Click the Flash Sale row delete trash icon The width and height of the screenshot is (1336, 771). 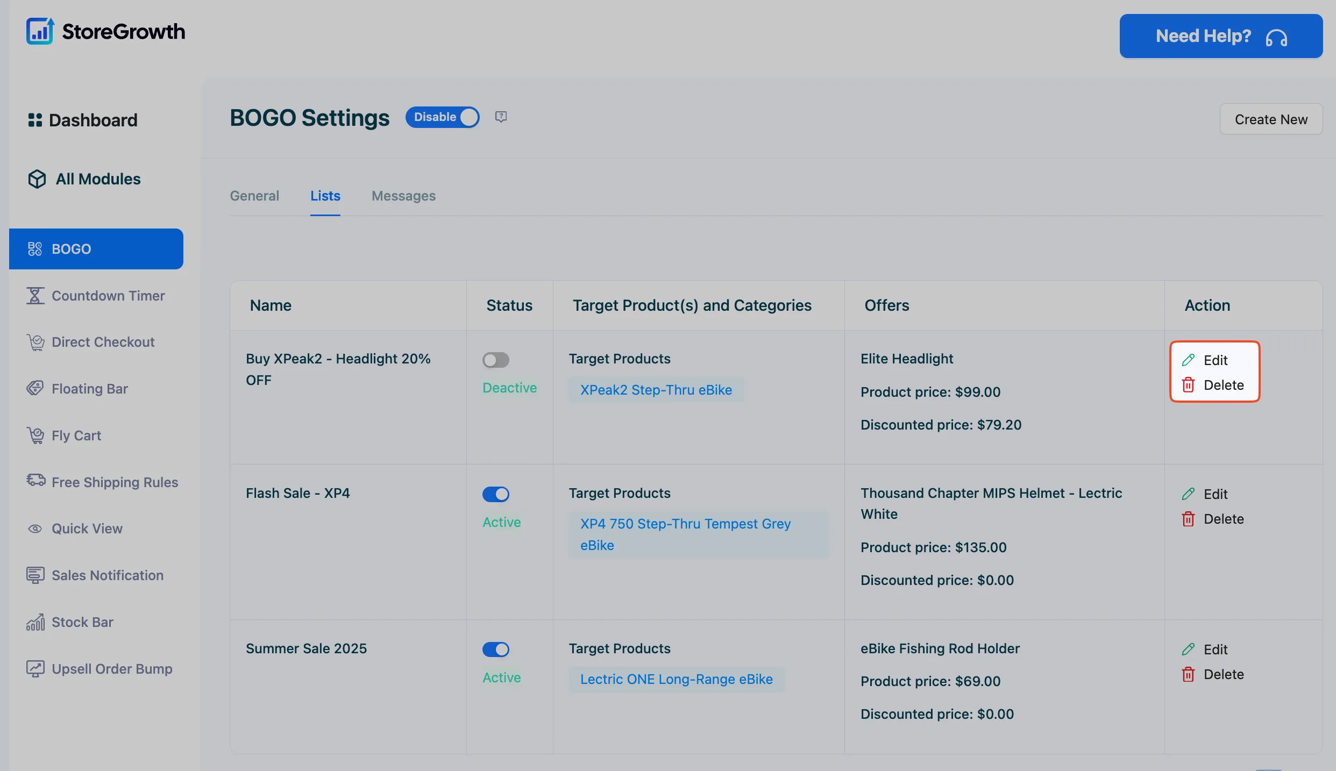1188,519
